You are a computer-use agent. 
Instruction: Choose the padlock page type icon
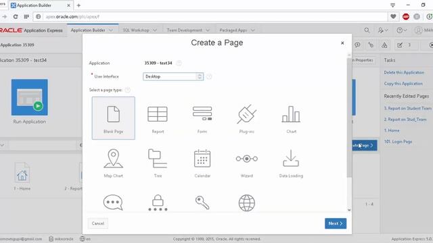click(x=158, y=202)
